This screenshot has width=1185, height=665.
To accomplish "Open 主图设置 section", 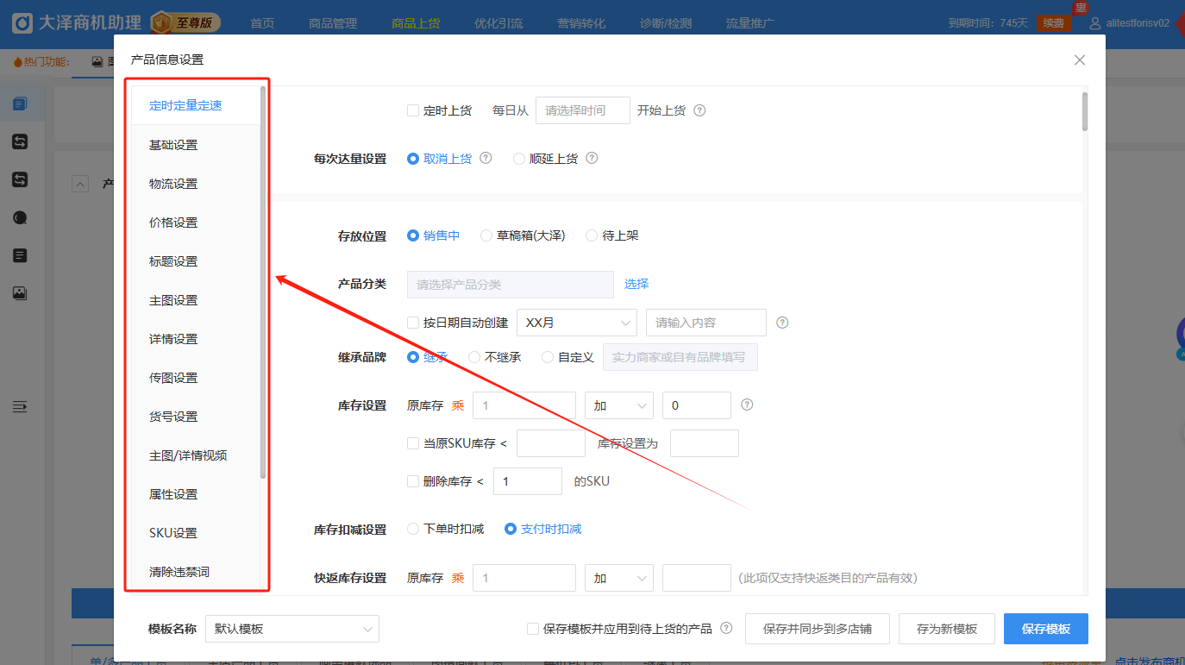I will (173, 300).
